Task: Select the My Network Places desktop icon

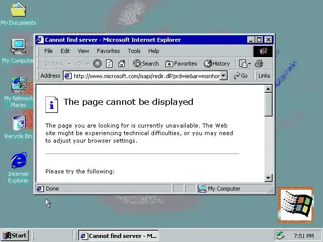Action: 18,92
